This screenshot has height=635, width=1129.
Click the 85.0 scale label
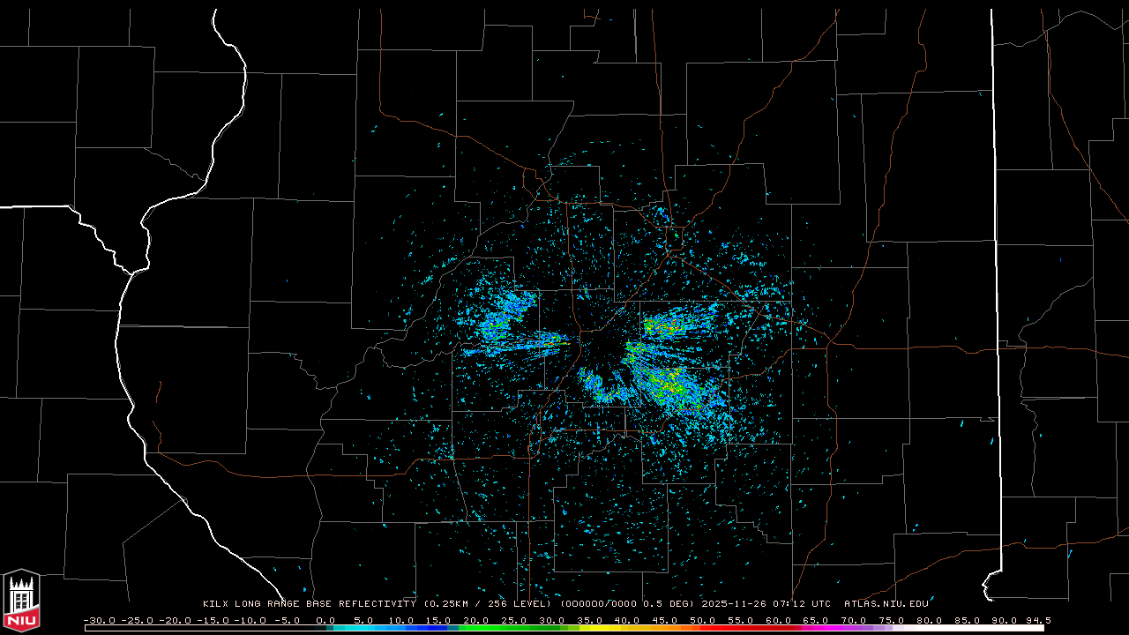(966, 621)
